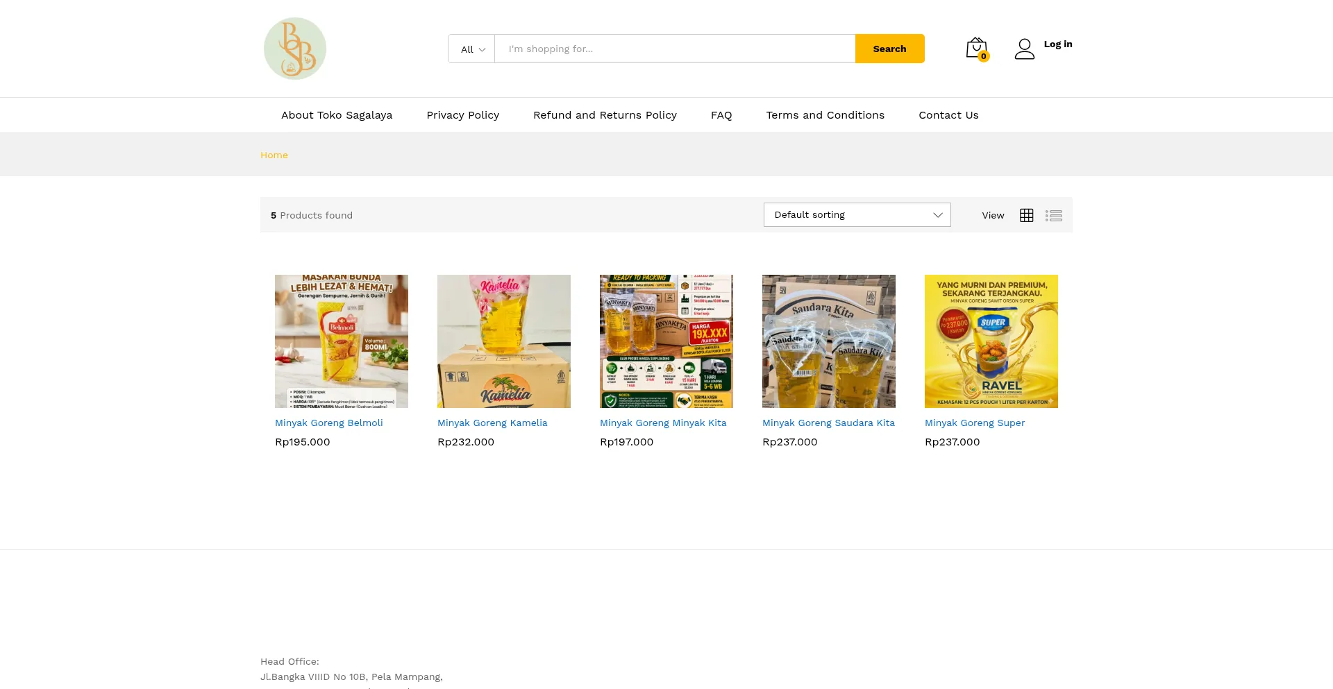Go to Refund and Returns Policy
Image resolution: width=1333 pixels, height=689 pixels.
(x=605, y=115)
